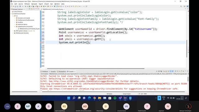Image resolution: width=199 pixels, height=112 pixels.
Task: Close the WebElement_Commands_Ex.java editor tab
Action: click(x=64, y=9)
